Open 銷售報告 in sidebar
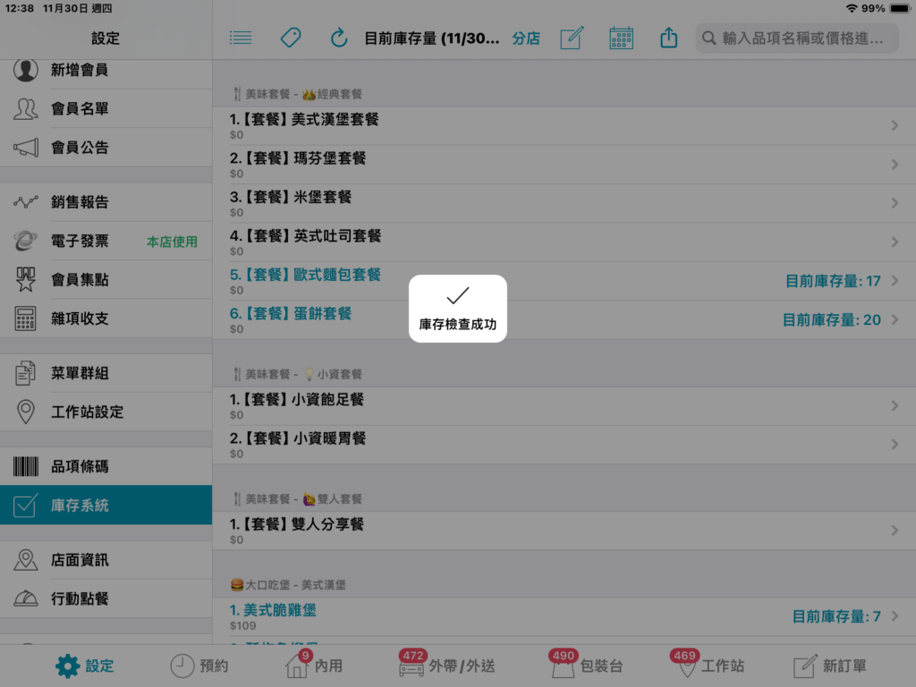 click(106, 202)
